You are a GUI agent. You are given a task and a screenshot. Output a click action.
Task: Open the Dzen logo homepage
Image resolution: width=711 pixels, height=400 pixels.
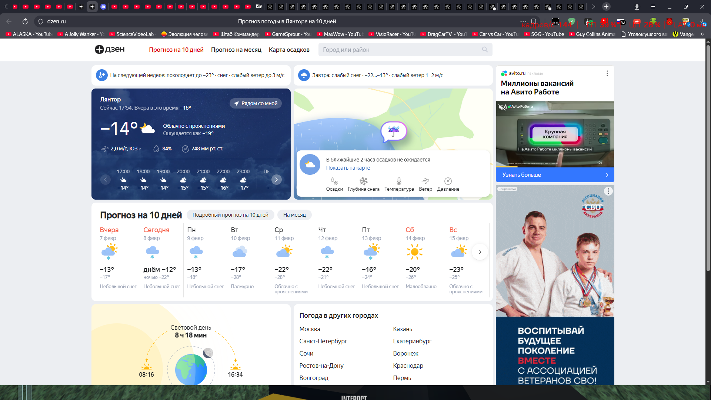coord(110,50)
